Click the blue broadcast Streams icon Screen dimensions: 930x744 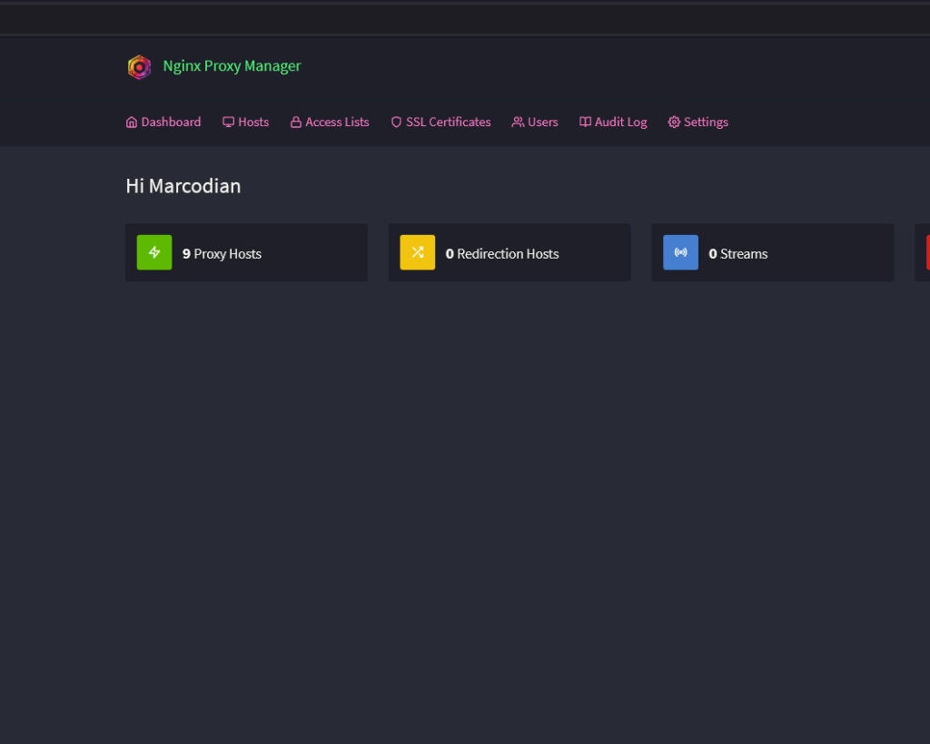(x=680, y=252)
